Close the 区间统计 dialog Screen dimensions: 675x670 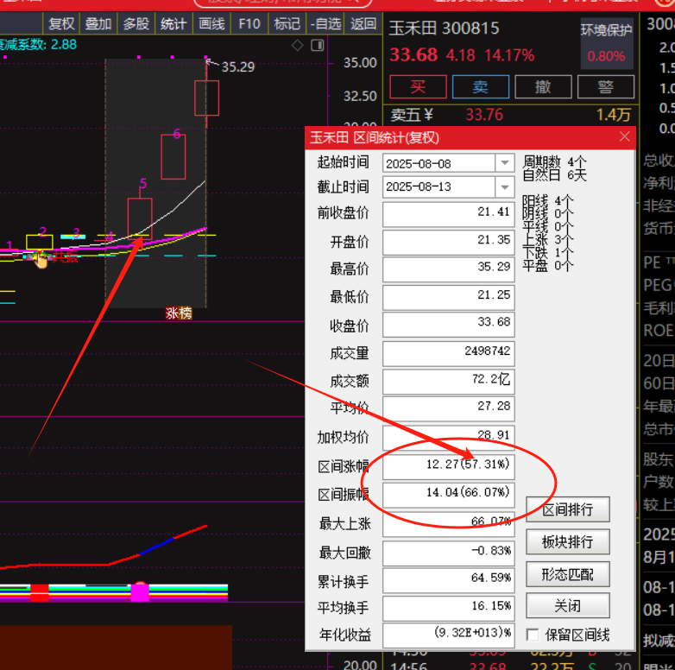(x=624, y=137)
